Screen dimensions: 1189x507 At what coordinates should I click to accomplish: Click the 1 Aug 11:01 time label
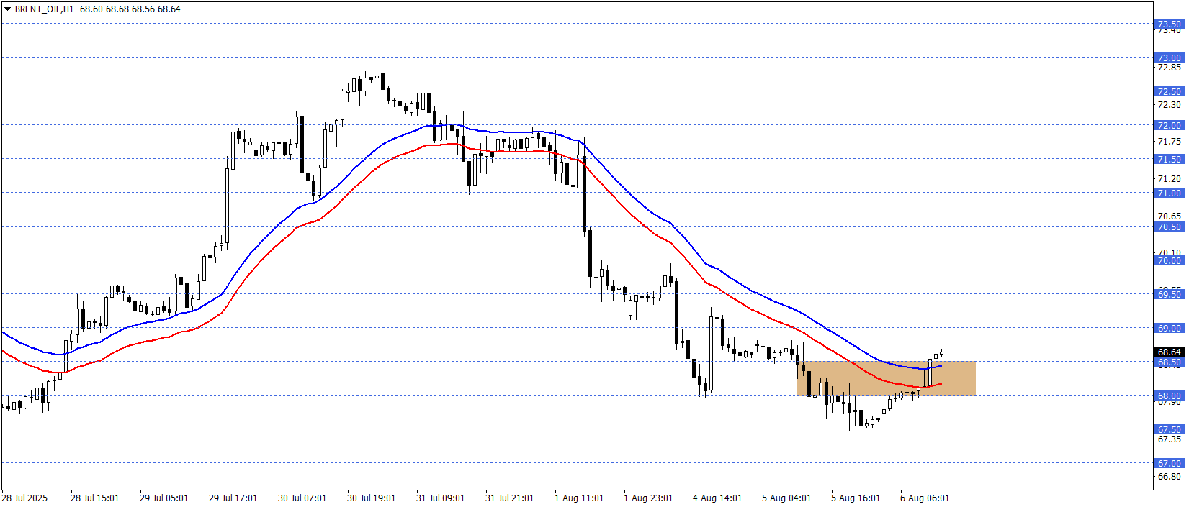579,498
